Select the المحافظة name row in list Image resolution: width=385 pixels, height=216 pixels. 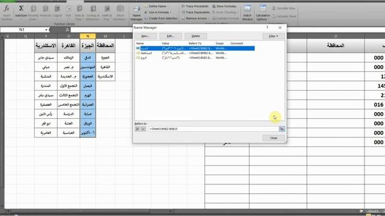point(195,53)
